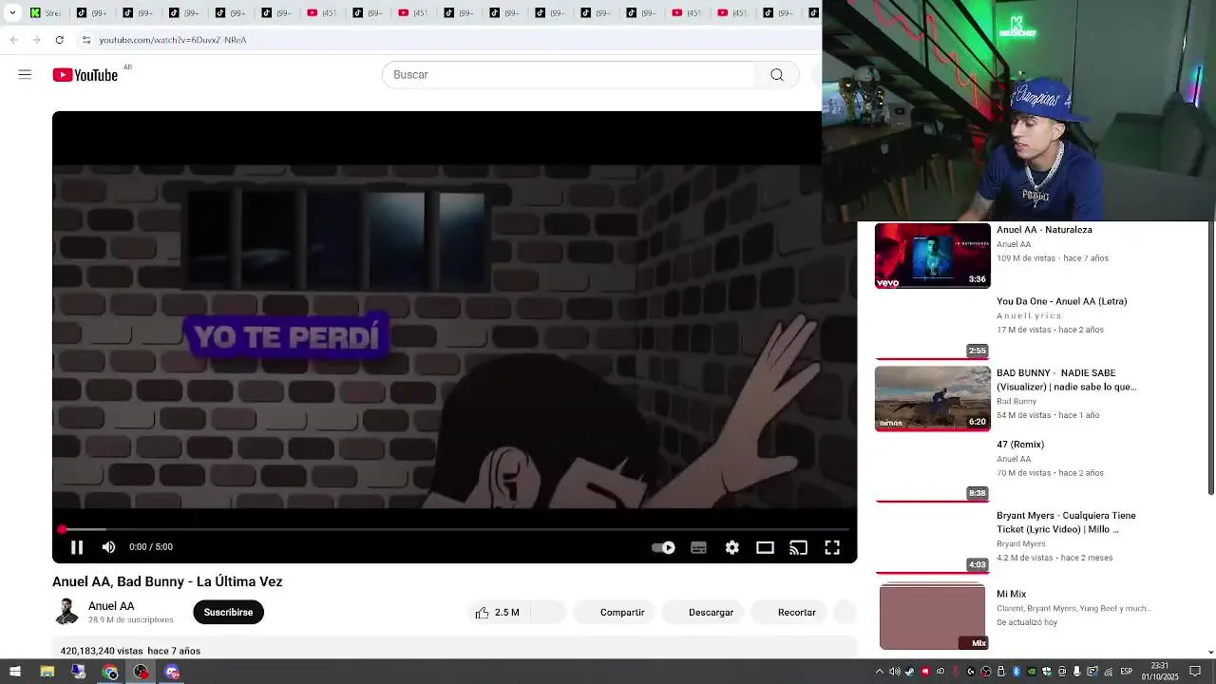Screen dimensions: 1216x684
Task: Subscribe with the Suscribirse button
Action: pos(228,613)
